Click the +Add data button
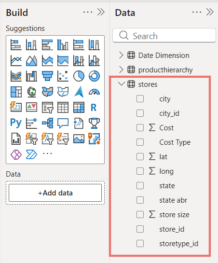This screenshot has height=263, width=218. pos(55,193)
